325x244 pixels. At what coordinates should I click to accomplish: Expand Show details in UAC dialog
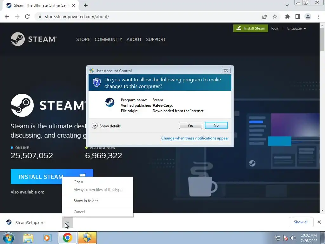pos(106,126)
